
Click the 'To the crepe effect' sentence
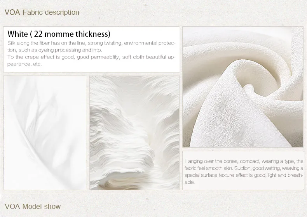pyautogui.click(x=91, y=60)
